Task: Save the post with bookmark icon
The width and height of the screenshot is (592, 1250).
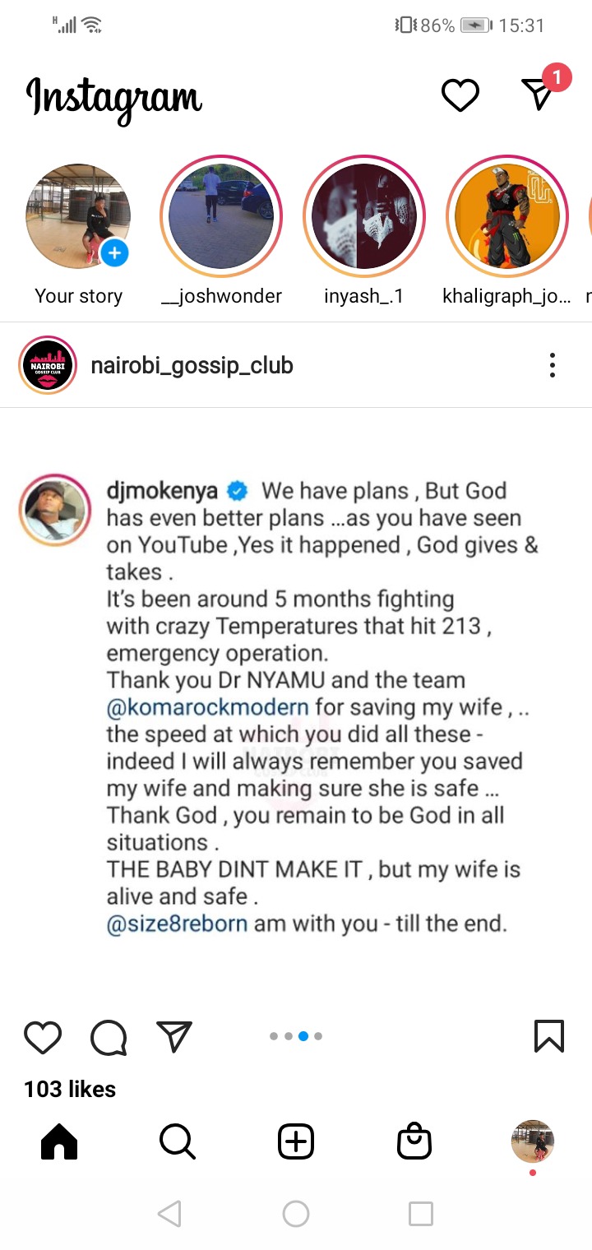Action: (x=549, y=1036)
